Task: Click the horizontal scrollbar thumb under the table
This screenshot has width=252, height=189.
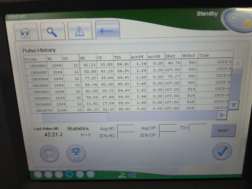Action: coord(75,117)
